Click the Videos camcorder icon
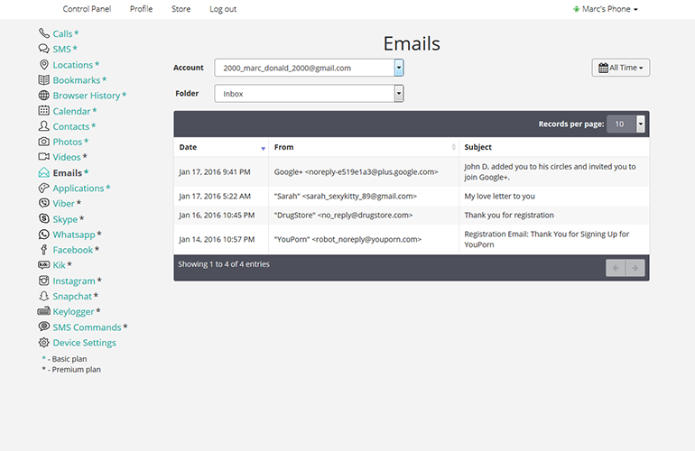Image resolution: width=695 pixels, height=451 pixels. 44,157
